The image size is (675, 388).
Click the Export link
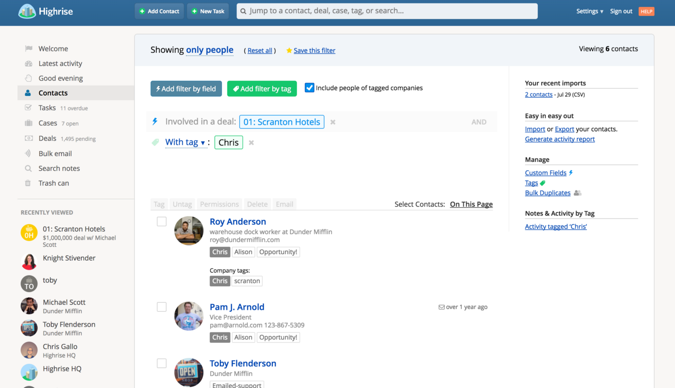point(564,129)
